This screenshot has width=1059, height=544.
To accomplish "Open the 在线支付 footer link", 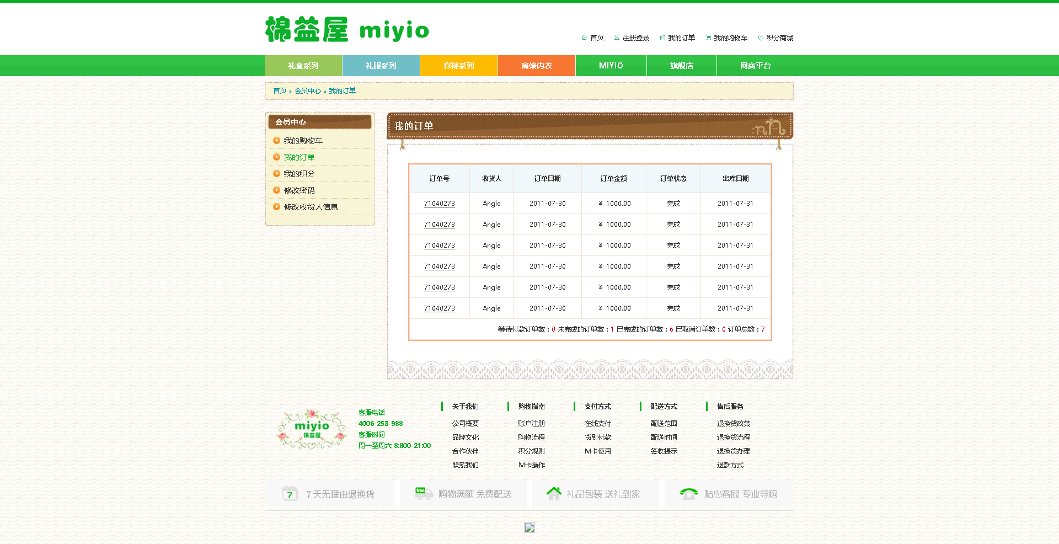I will (x=597, y=424).
